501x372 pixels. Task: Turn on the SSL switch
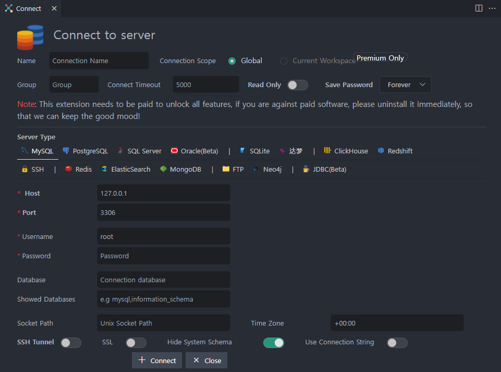[x=136, y=343]
